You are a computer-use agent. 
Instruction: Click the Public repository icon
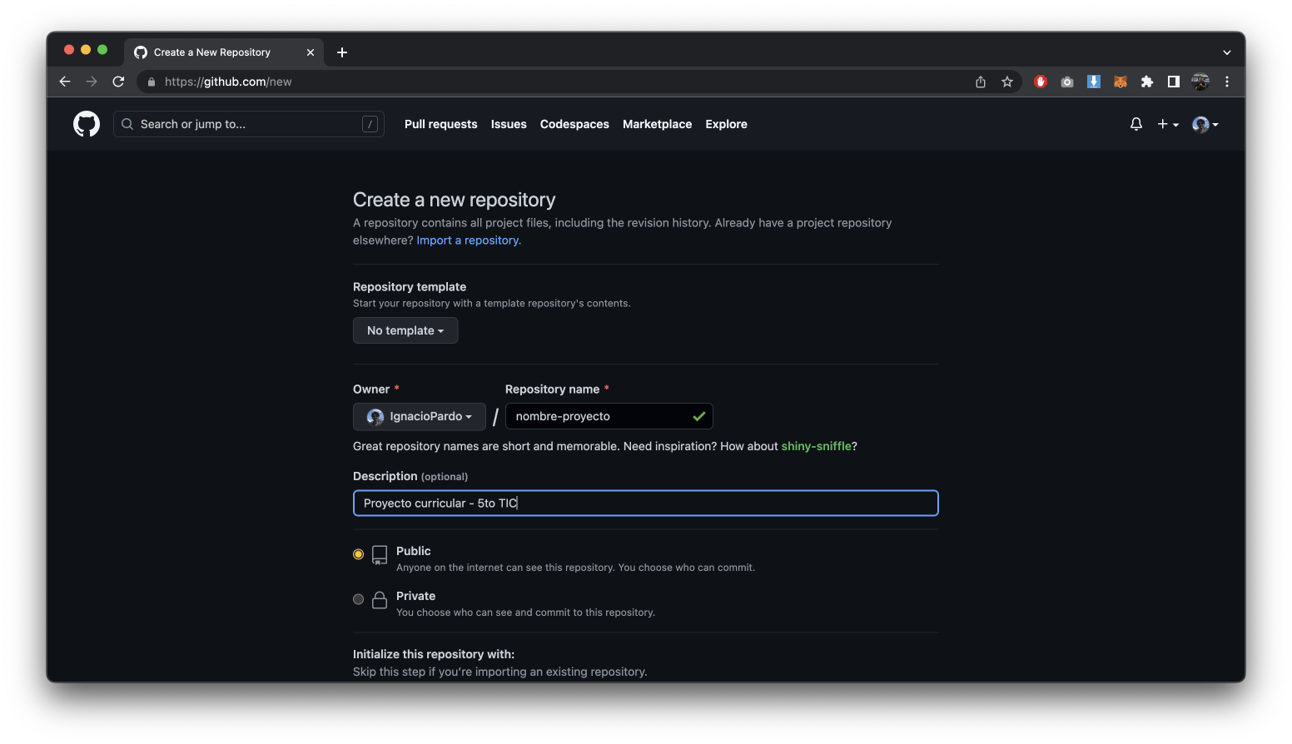(x=380, y=555)
